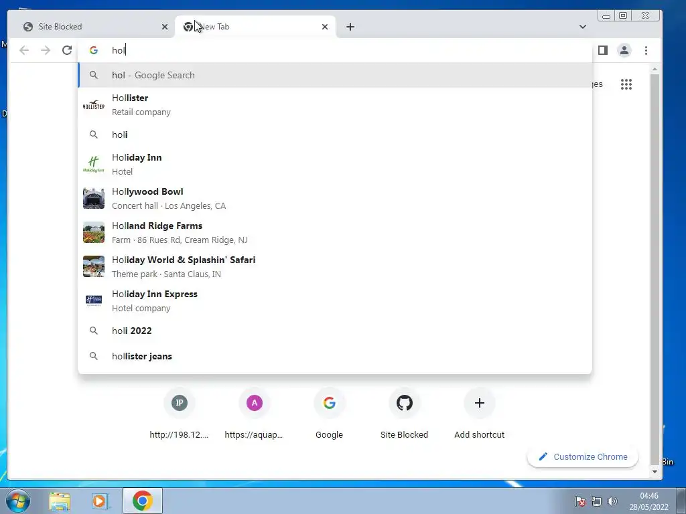Open the Windows Start menu

[x=17, y=501]
